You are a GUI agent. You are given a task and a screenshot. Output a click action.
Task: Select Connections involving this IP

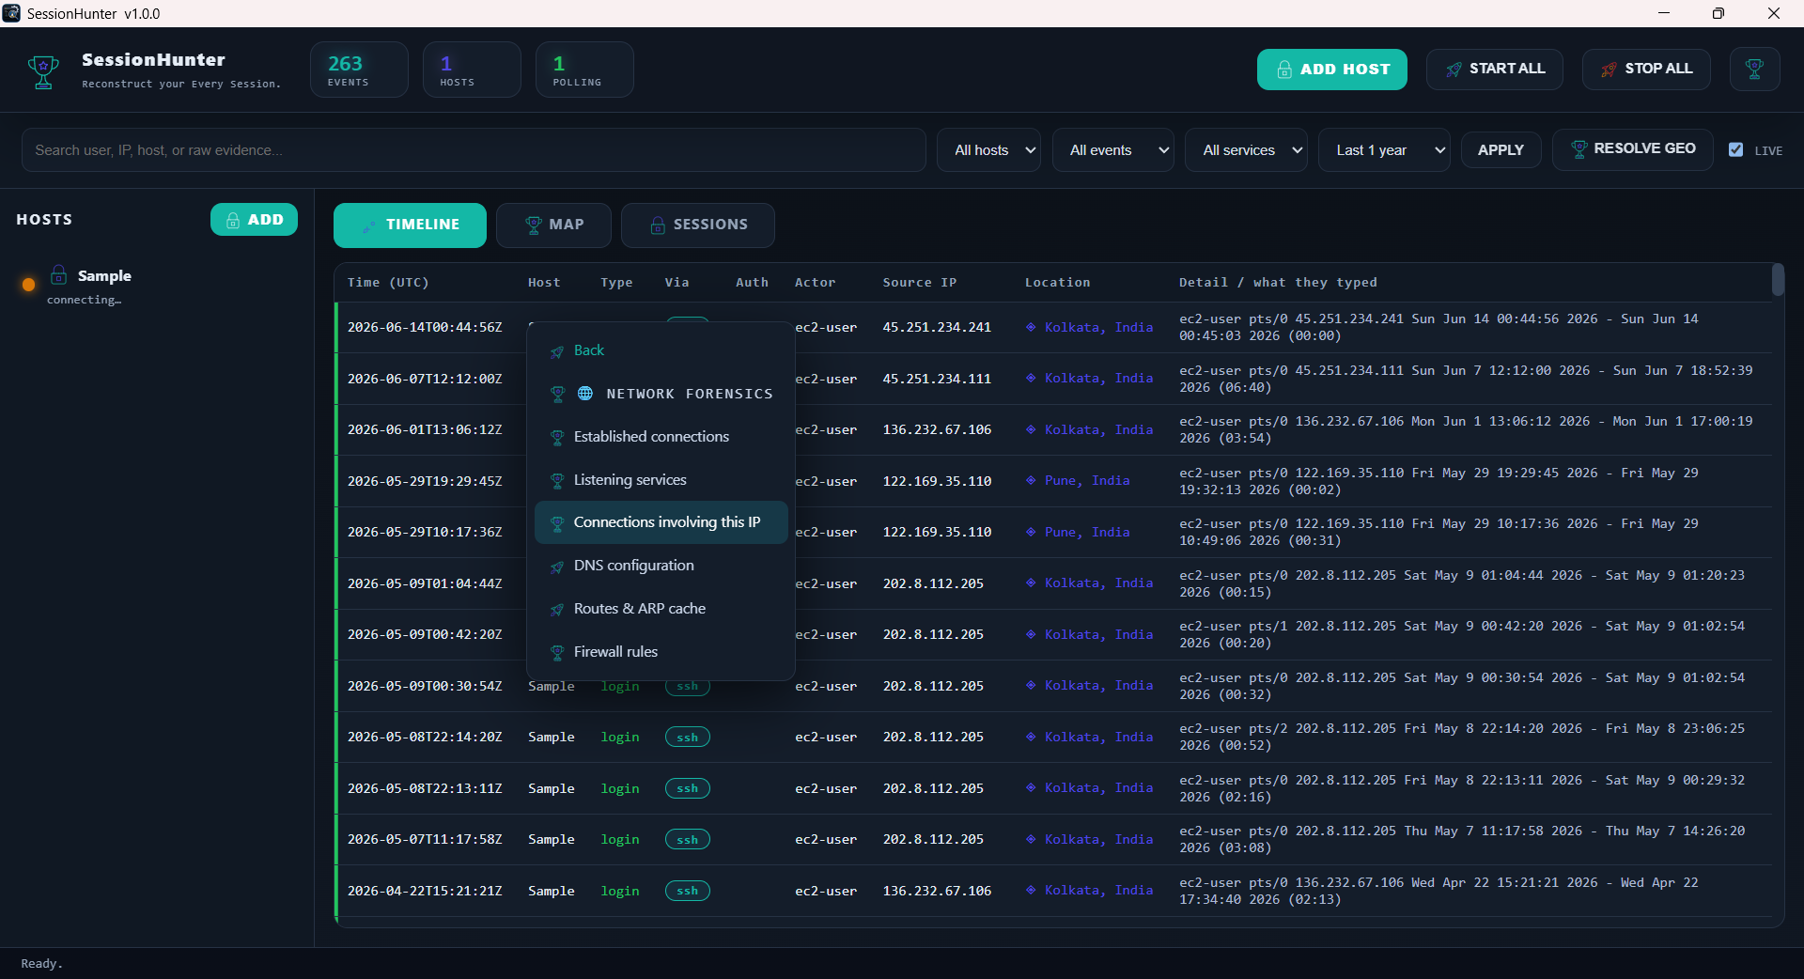[x=661, y=522]
